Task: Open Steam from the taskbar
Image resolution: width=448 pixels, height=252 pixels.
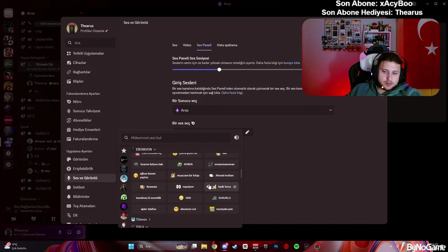Action: tap(235, 246)
